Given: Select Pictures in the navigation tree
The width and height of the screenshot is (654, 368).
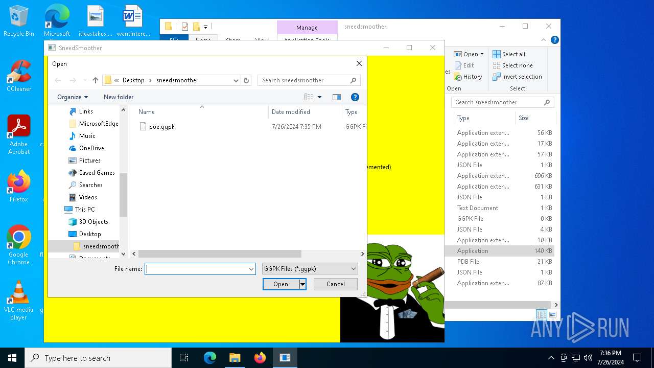Looking at the screenshot, I should [x=90, y=160].
